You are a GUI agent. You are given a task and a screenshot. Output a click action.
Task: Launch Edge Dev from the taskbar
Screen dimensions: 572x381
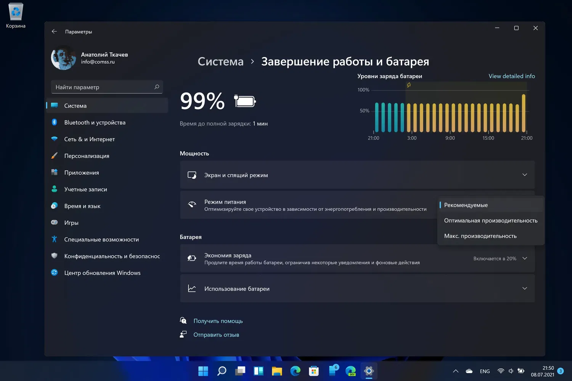click(351, 371)
